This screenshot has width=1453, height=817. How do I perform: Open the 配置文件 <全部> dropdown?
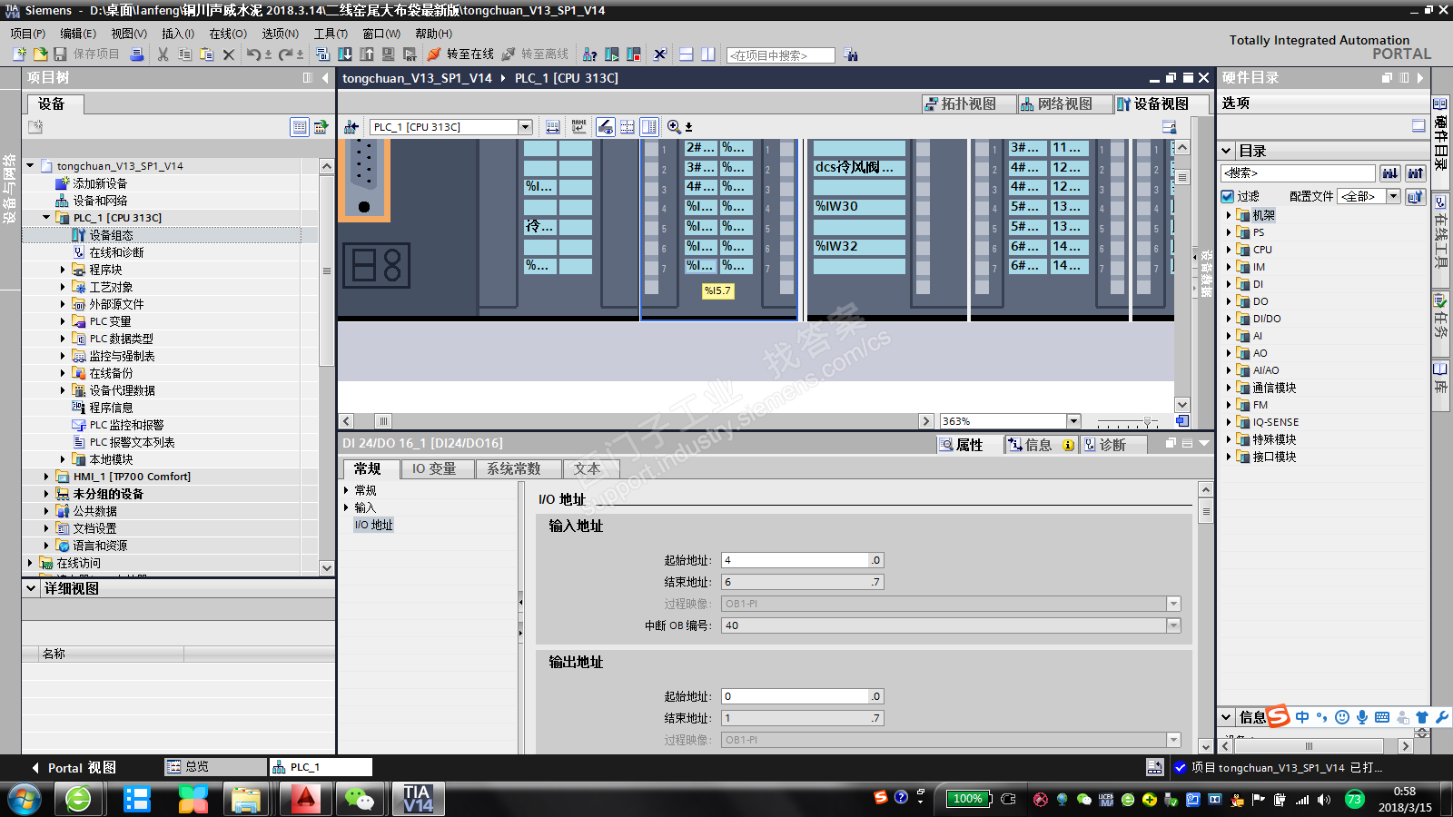tap(1393, 196)
